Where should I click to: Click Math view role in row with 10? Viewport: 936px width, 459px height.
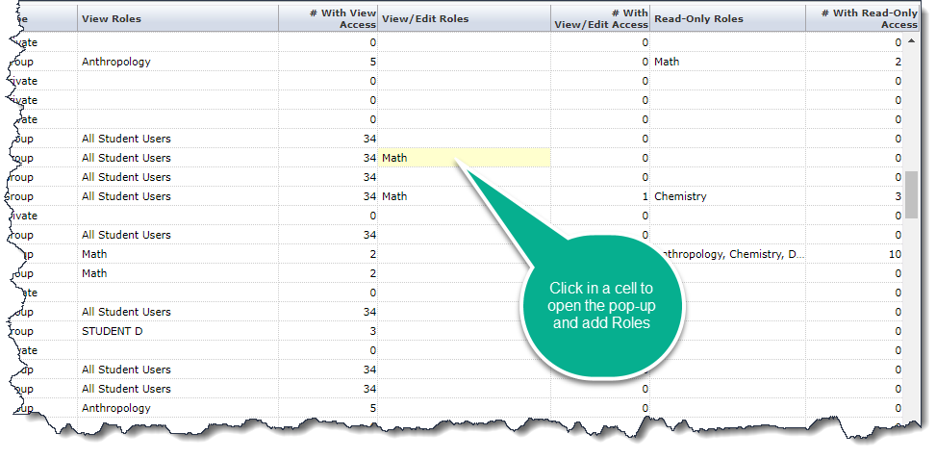[177, 254]
